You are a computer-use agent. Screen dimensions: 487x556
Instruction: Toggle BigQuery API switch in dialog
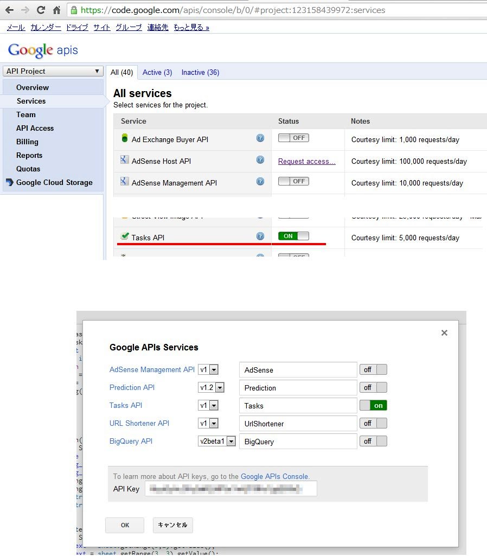click(x=373, y=442)
